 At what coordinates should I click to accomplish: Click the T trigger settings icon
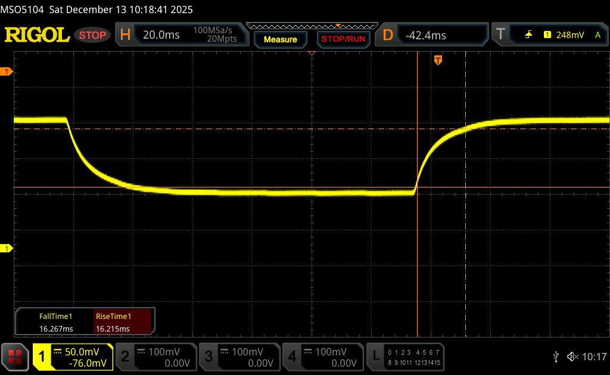click(x=500, y=35)
